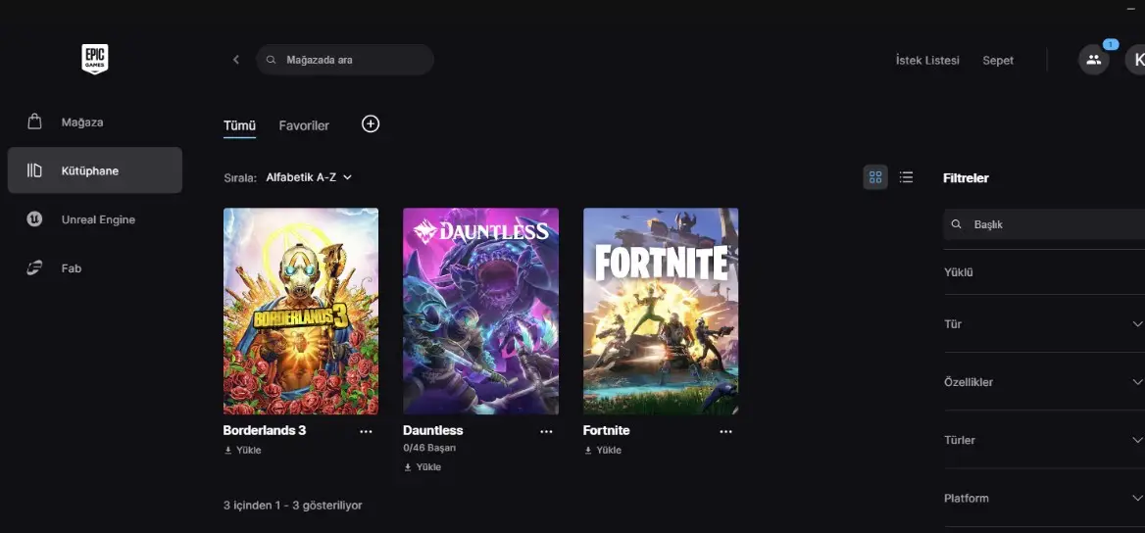Switch to list view layout
1145x533 pixels.
tap(906, 177)
